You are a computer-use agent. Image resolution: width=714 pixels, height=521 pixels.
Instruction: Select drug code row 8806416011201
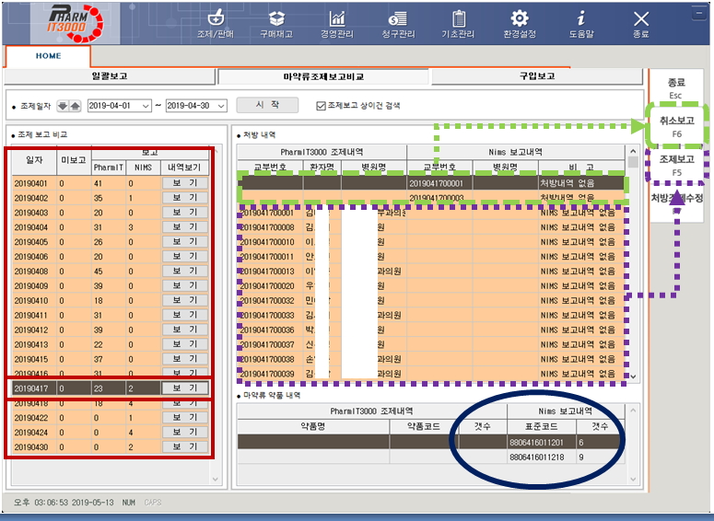431,442
